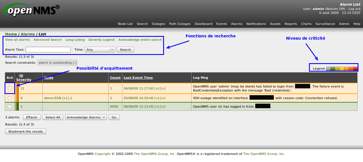Click [+] next to demo-EON node
This screenshot has height=162, width=363.
coord(65,98)
